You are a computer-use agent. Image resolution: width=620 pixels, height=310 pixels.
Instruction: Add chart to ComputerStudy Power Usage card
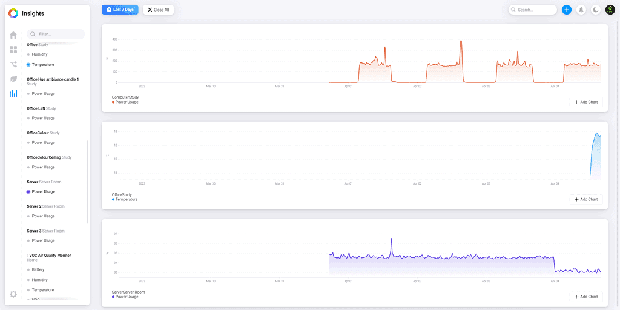click(585, 102)
